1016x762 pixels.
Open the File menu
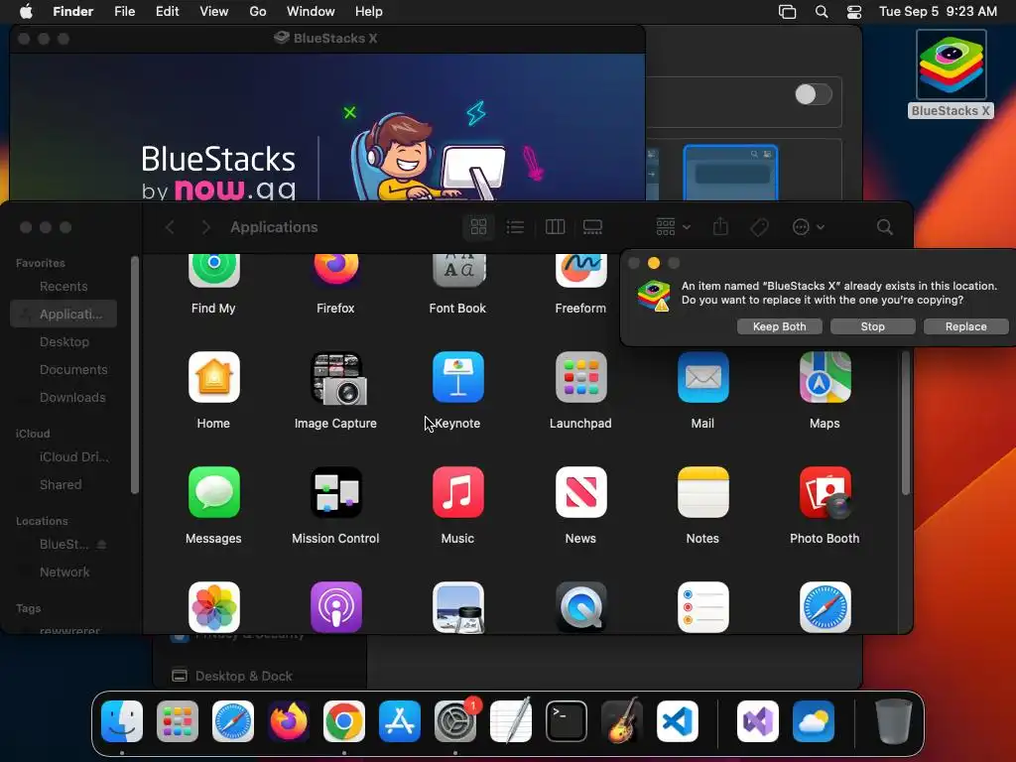124,12
